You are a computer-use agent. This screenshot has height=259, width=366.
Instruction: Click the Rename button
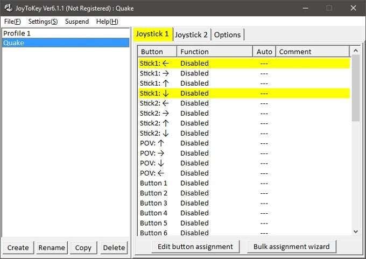pyautogui.click(x=52, y=248)
